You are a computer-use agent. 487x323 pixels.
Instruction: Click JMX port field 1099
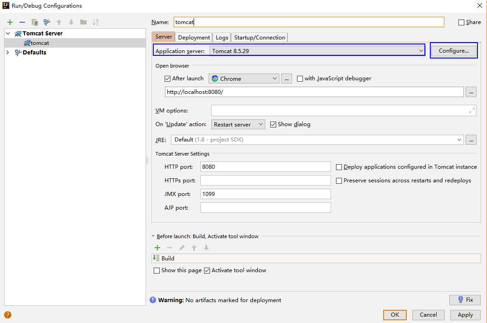[266, 194]
